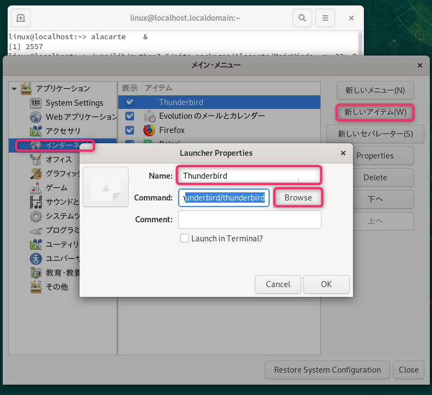The image size is (432, 395).
Task: Move item down with 下へ button
Action: point(383,199)
